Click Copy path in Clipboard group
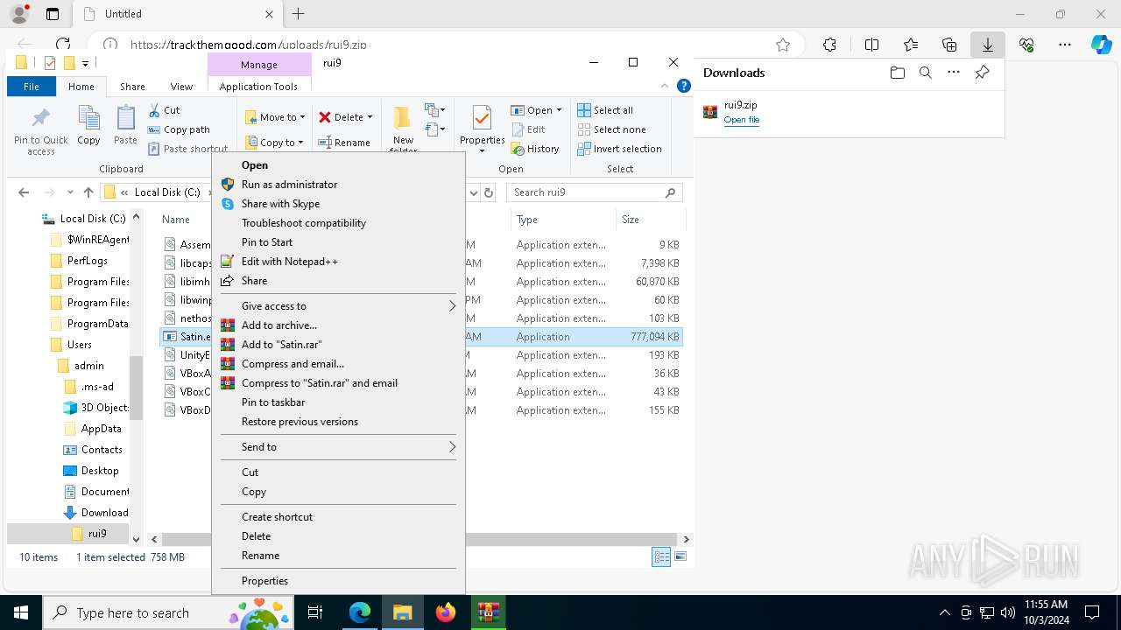The height and width of the screenshot is (630, 1121). (x=180, y=129)
